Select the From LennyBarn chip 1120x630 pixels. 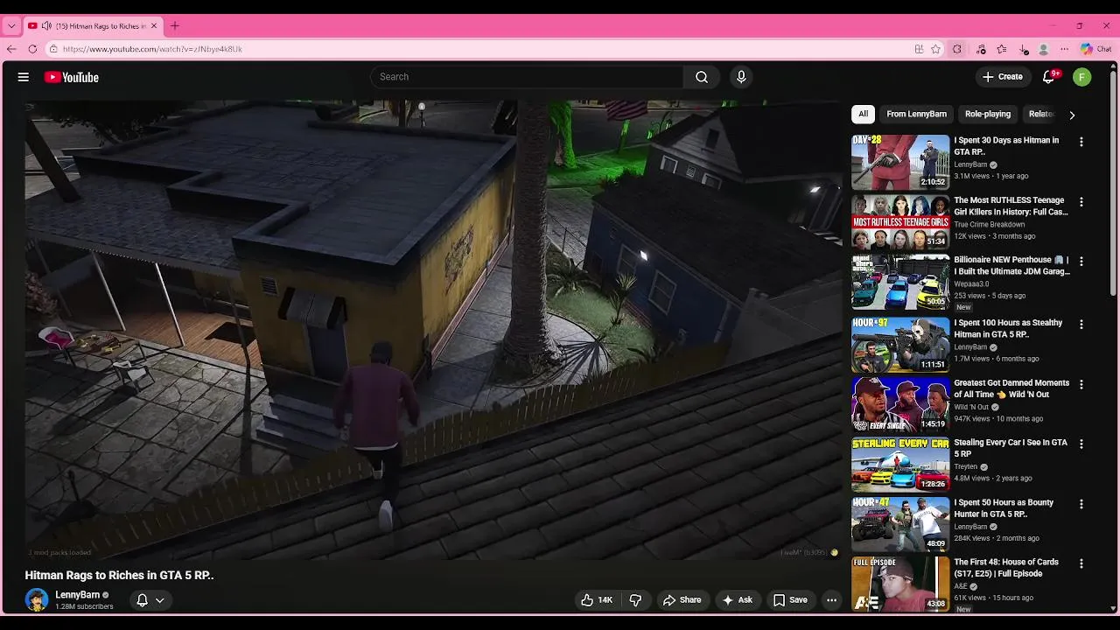click(x=916, y=114)
